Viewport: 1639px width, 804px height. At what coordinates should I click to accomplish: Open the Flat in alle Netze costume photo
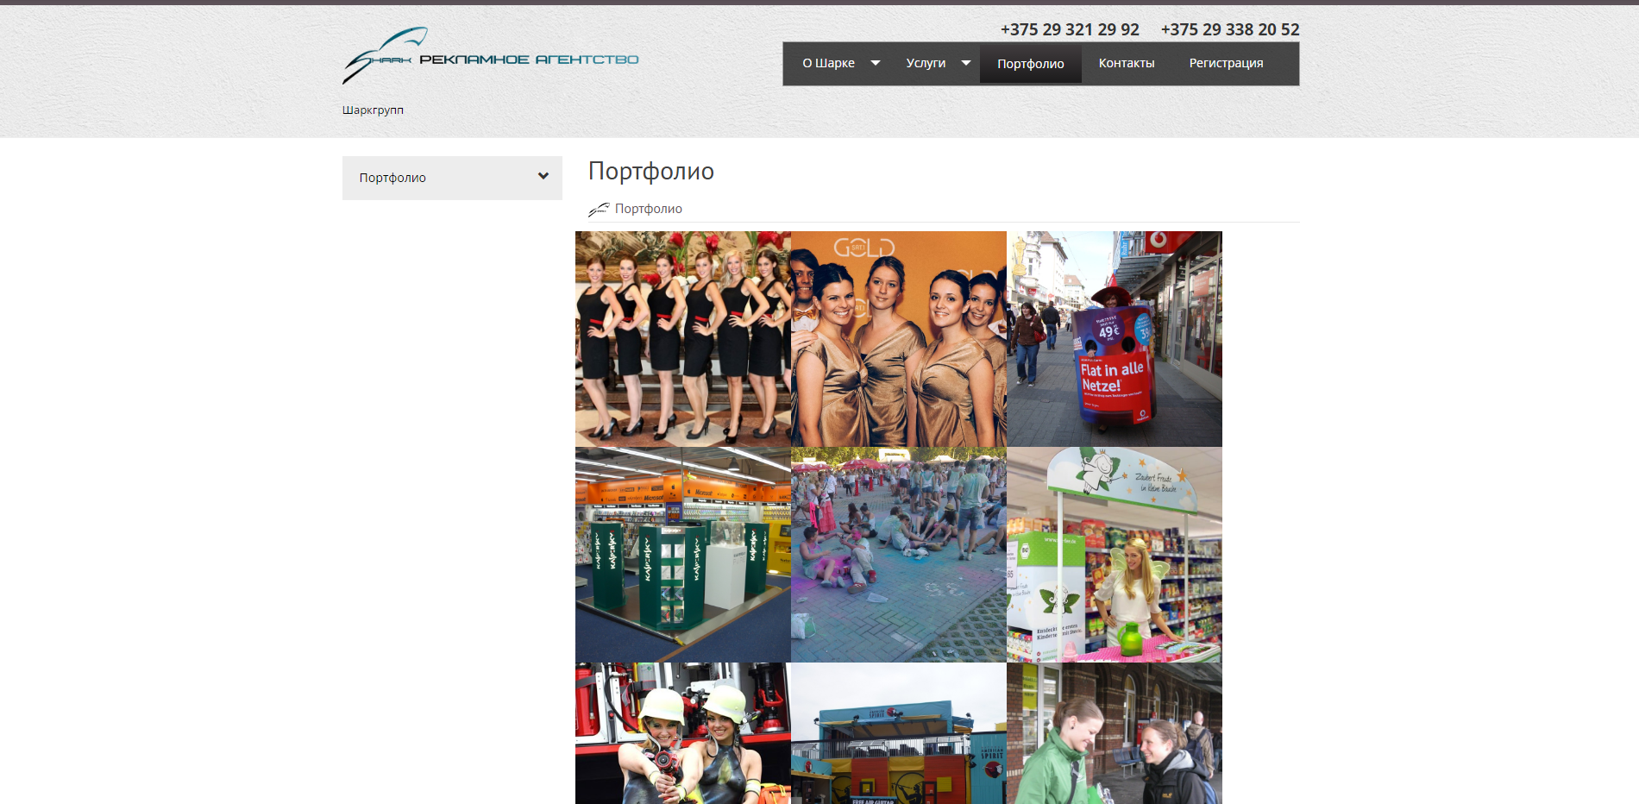coord(1115,339)
